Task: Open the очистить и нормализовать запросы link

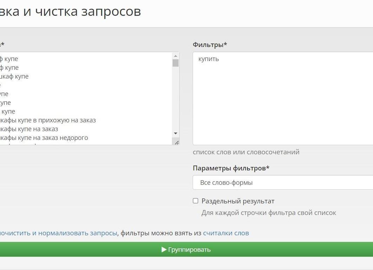Action: click(58, 233)
